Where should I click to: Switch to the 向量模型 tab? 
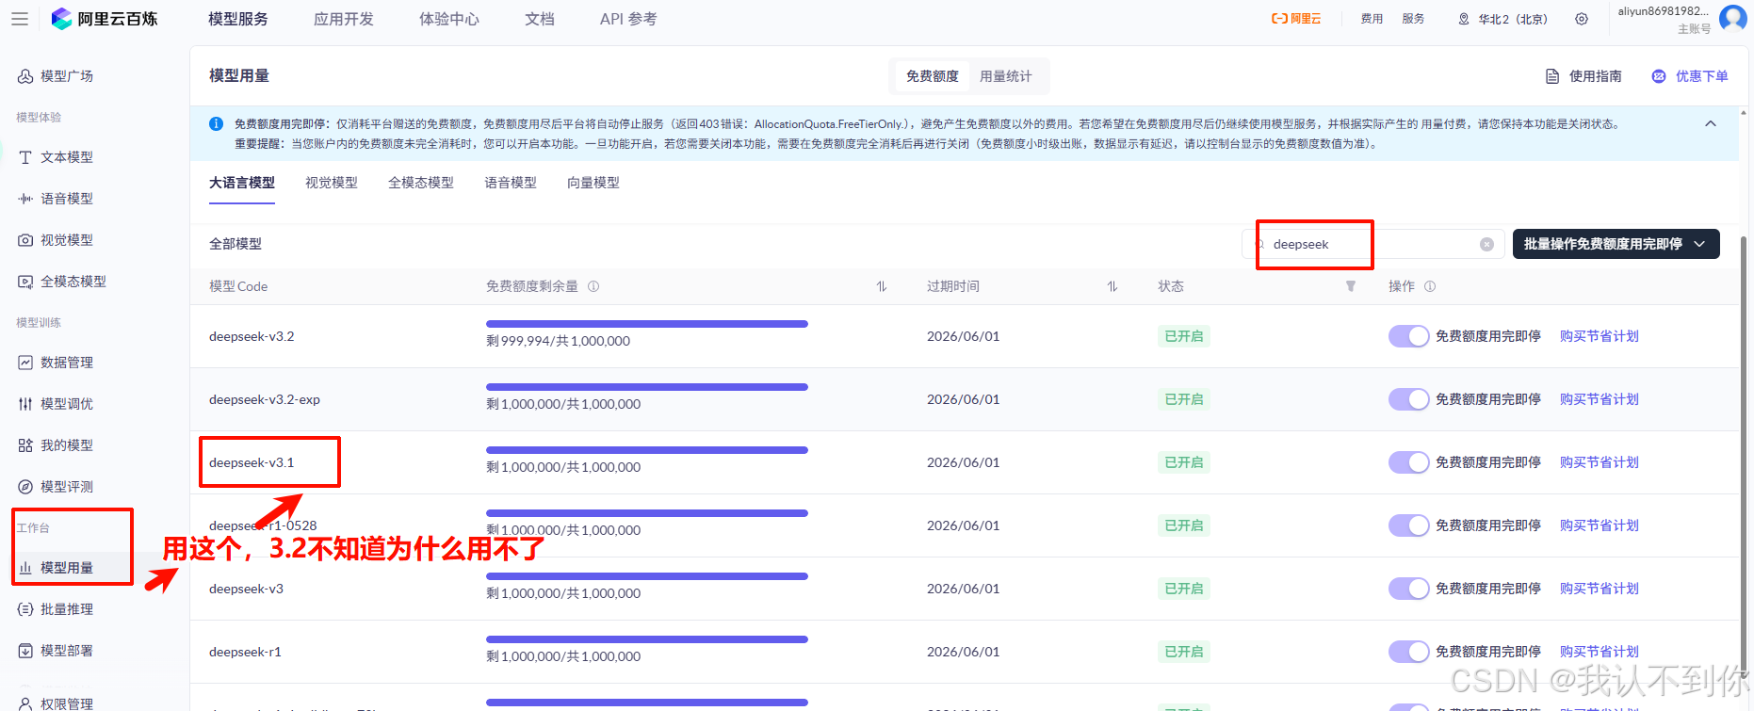pos(593,183)
